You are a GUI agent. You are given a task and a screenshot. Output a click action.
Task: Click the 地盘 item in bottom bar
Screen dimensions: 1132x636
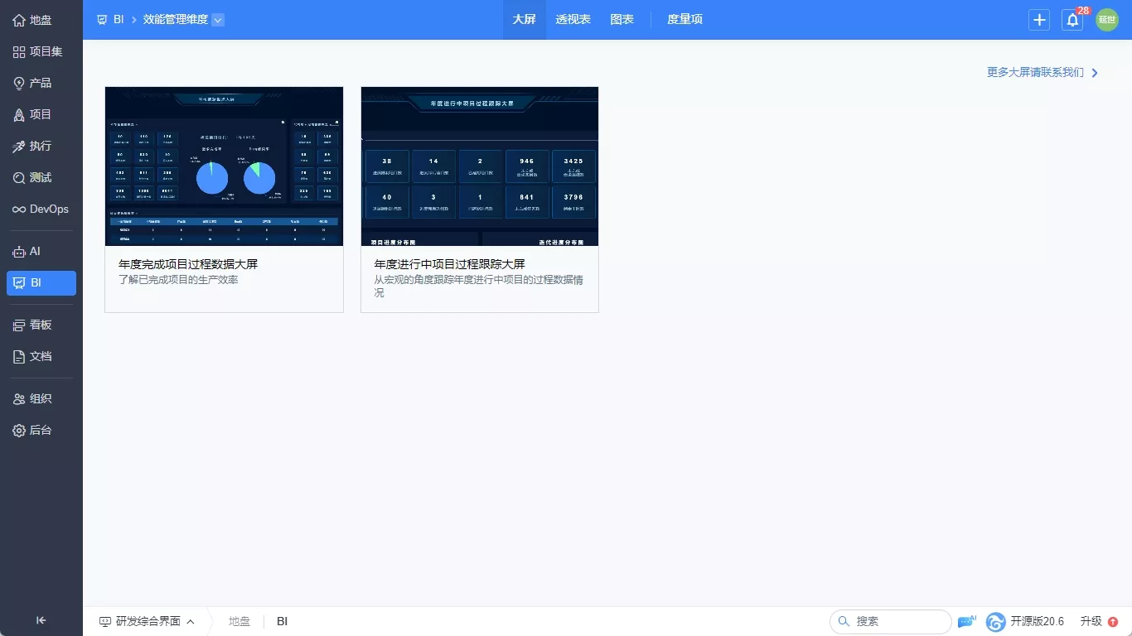click(239, 621)
